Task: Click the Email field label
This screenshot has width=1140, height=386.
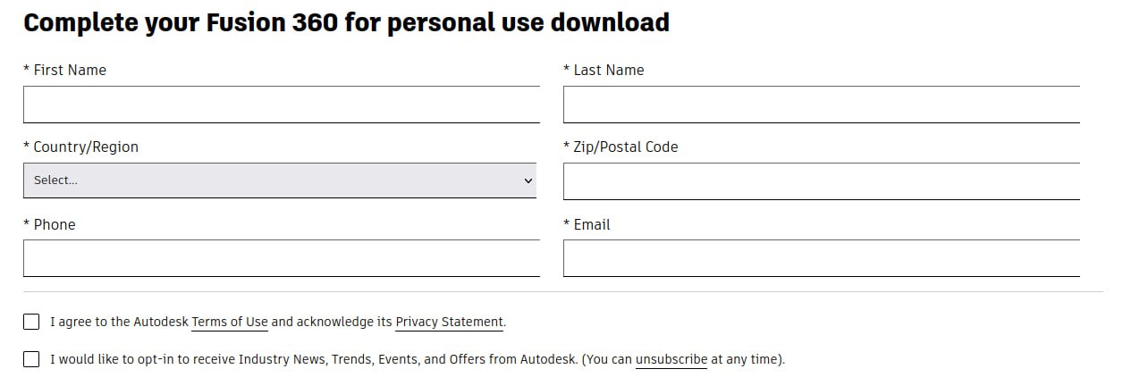Action: click(591, 224)
